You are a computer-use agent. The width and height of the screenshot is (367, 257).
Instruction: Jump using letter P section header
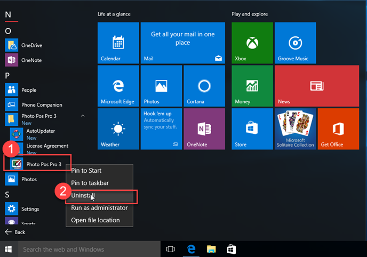(7, 76)
